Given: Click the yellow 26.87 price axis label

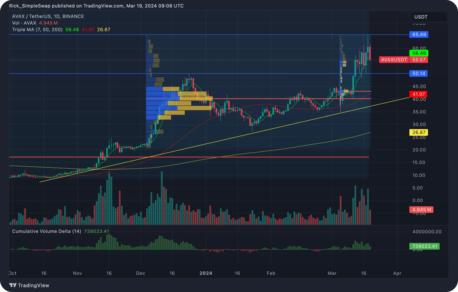Looking at the screenshot, I should point(419,132).
